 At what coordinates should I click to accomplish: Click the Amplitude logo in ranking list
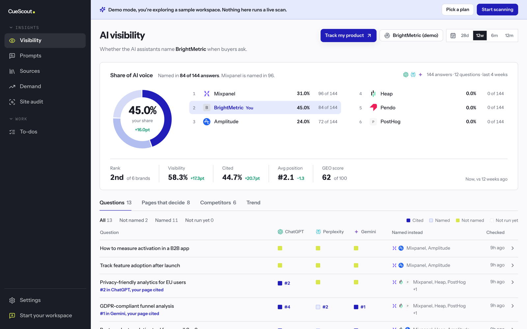tap(207, 122)
